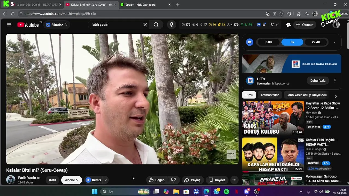Start voice search with the microphone
The height and width of the screenshot is (196, 349).
[x=172, y=25]
